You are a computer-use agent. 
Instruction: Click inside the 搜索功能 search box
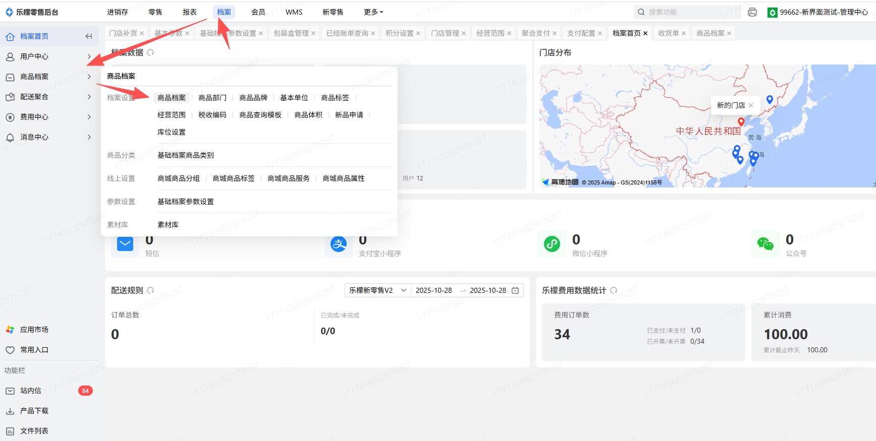coord(687,12)
